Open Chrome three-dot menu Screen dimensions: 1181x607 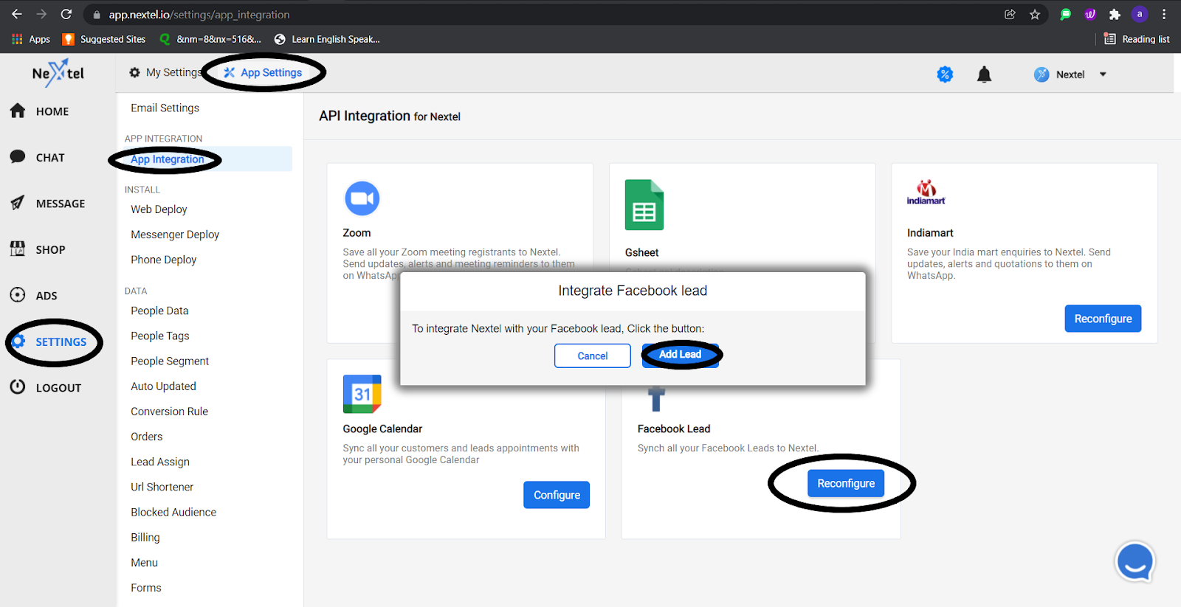1164,14
